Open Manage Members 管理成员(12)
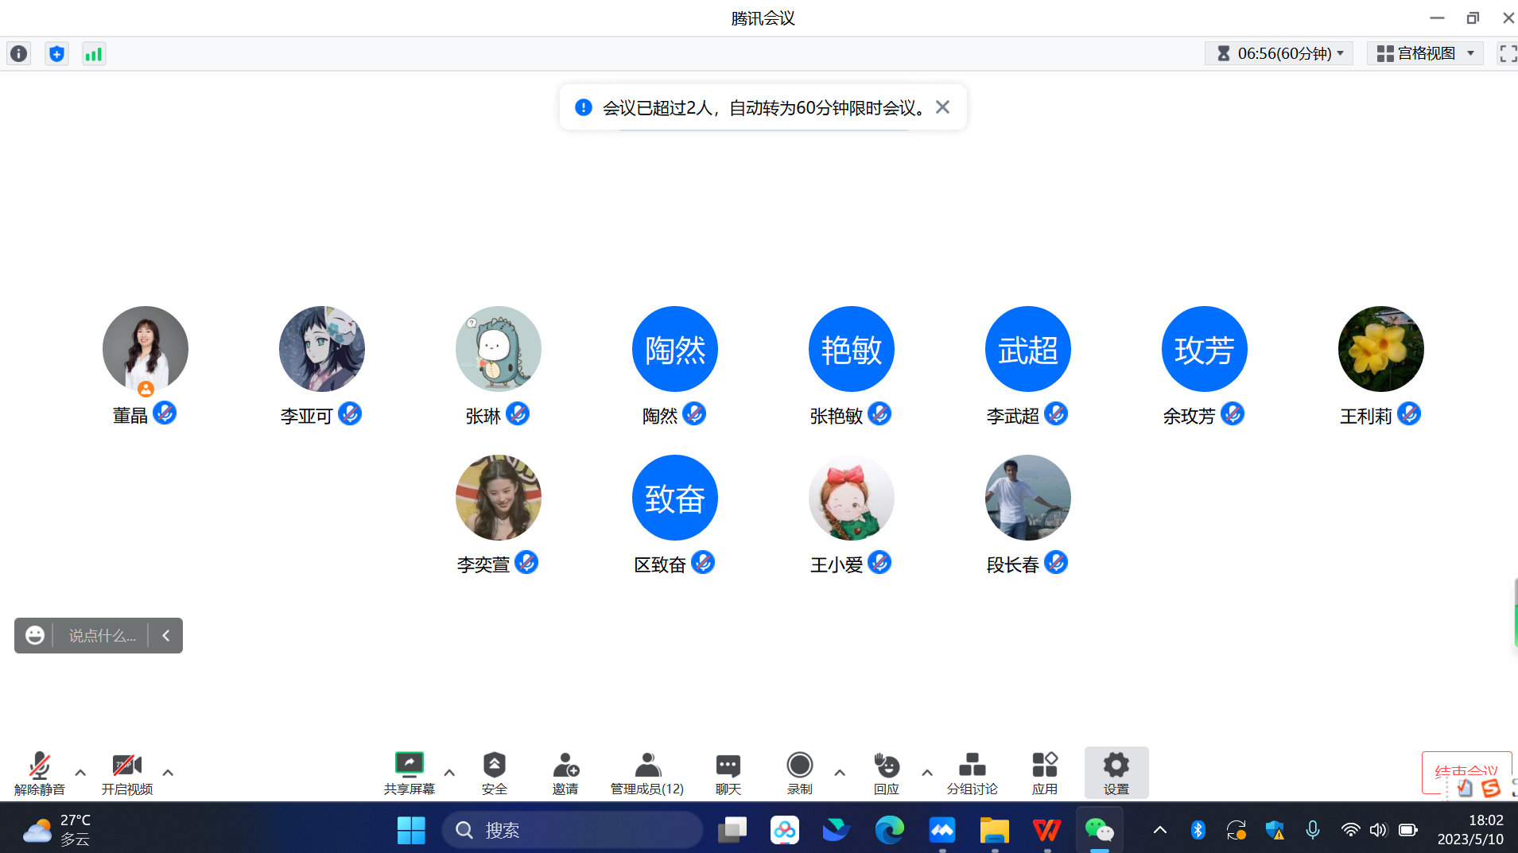The width and height of the screenshot is (1518, 853). [646, 773]
